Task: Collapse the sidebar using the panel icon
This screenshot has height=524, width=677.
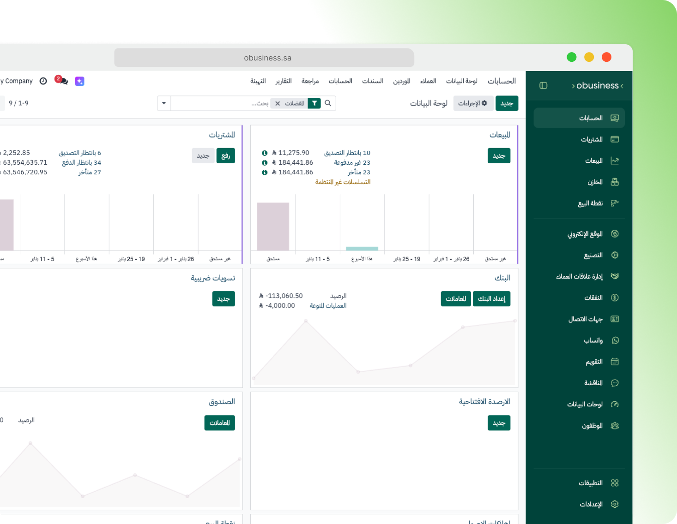Action: point(544,85)
